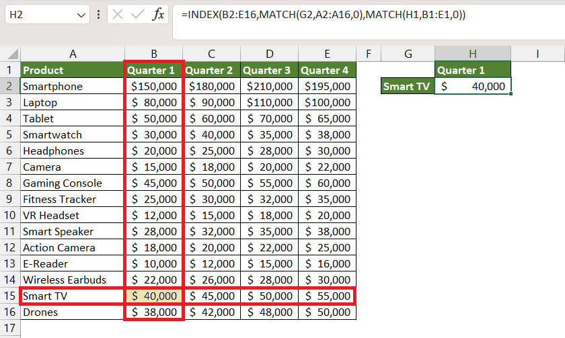Click the Insert Function fx icon
Image resolution: width=565 pixels, height=338 pixels.
[x=158, y=14]
